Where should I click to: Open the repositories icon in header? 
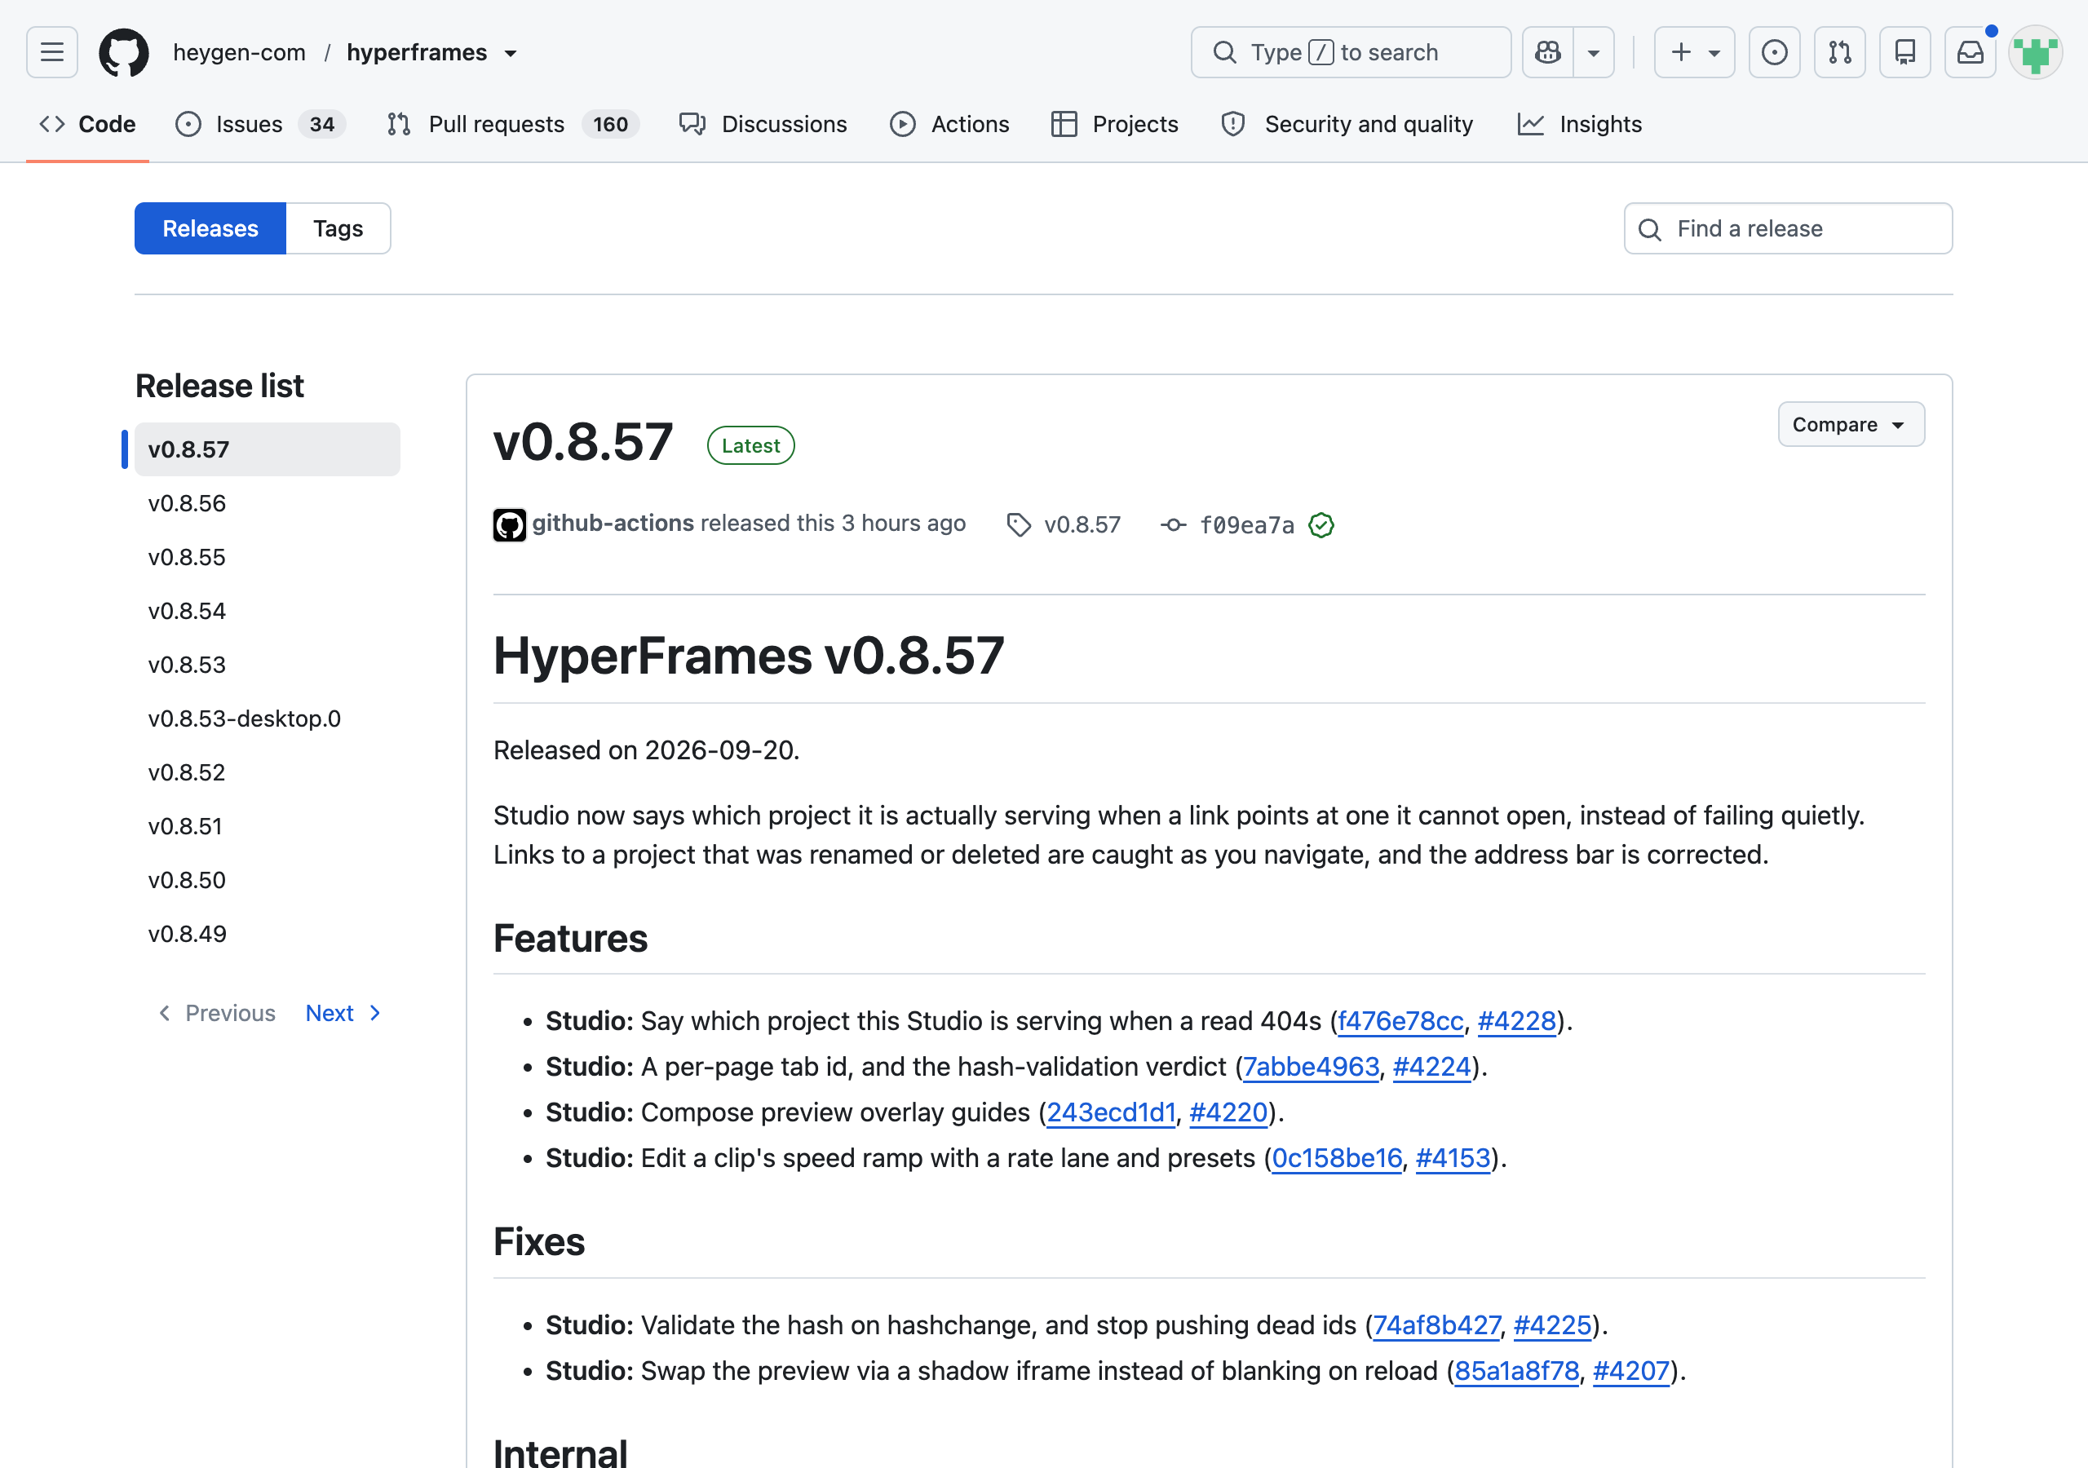[1905, 52]
